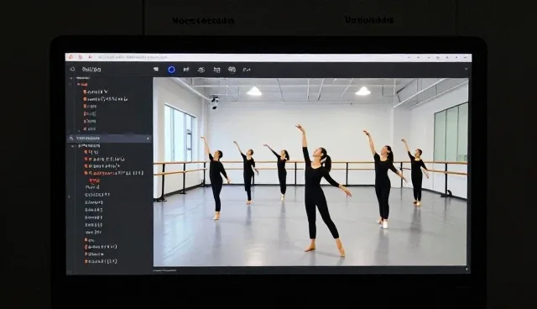The image size is (537, 309).
Task: Collapse the tree section directly below the search field
Action: pyautogui.click(x=72, y=146)
